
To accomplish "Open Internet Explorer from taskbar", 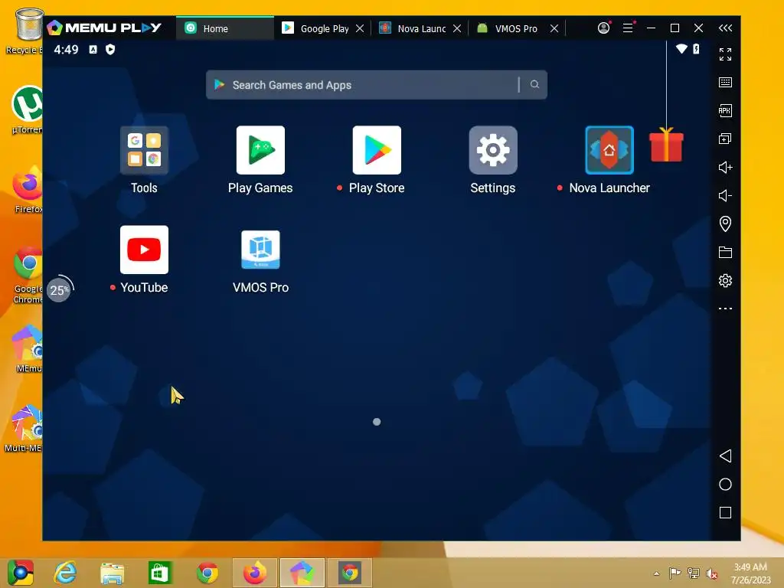I will pyautogui.click(x=66, y=573).
